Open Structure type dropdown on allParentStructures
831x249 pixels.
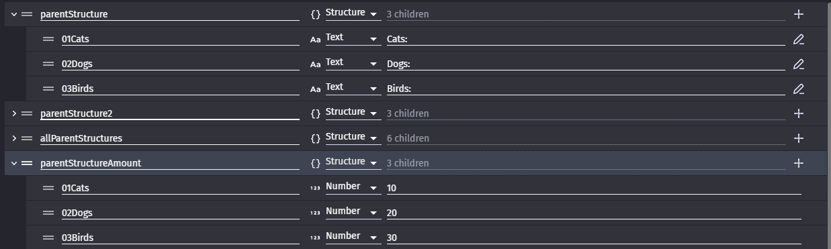coord(352,138)
